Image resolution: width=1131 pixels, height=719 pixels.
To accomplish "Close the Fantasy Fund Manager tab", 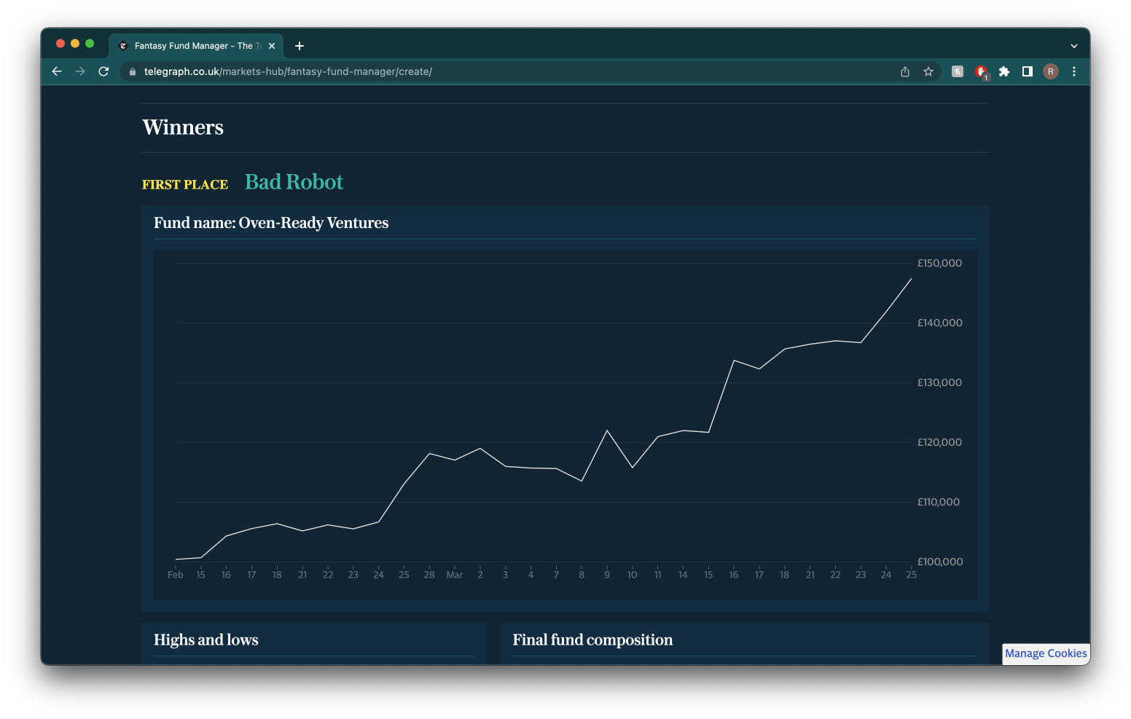I will pos(271,45).
